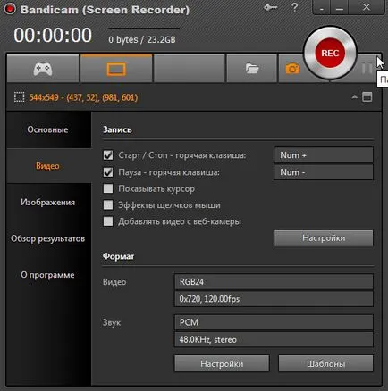Go to Обзор результатов section

(47, 238)
